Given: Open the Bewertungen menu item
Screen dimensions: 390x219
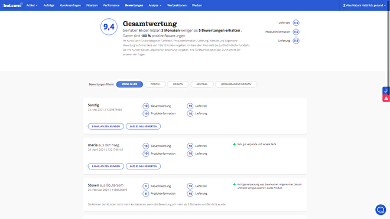Looking at the screenshot, I should pos(134,5).
